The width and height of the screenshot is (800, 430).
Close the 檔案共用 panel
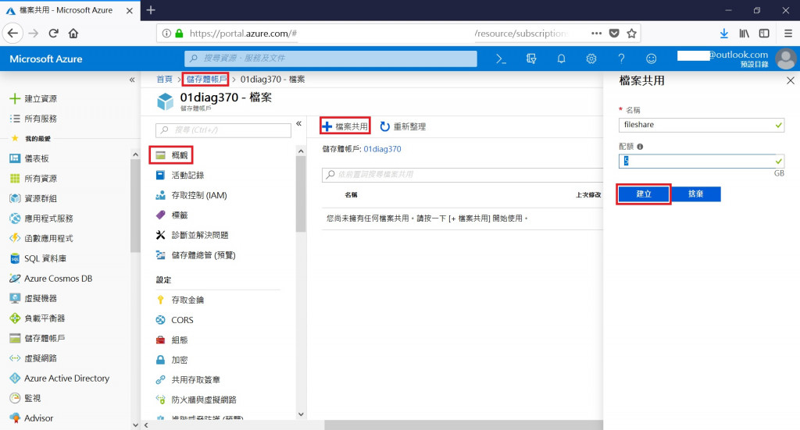coord(791,80)
